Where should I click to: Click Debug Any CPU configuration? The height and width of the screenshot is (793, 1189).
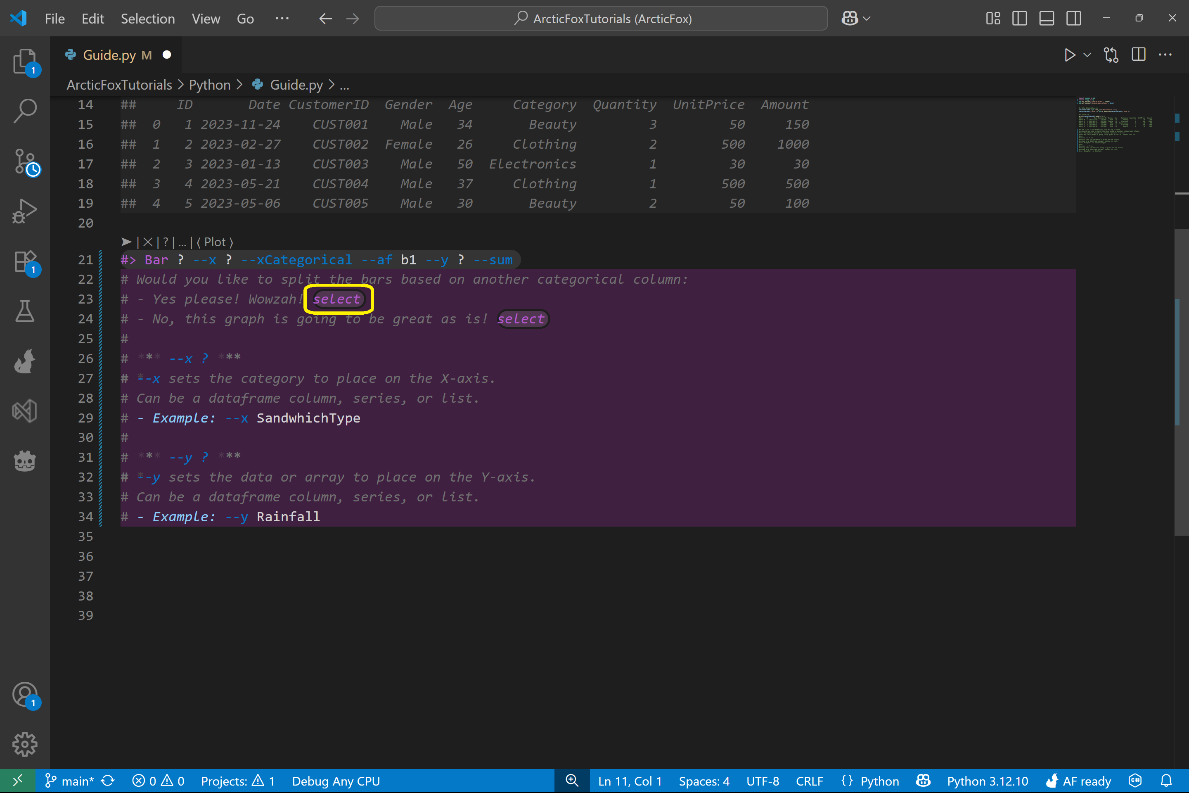[336, 781]
